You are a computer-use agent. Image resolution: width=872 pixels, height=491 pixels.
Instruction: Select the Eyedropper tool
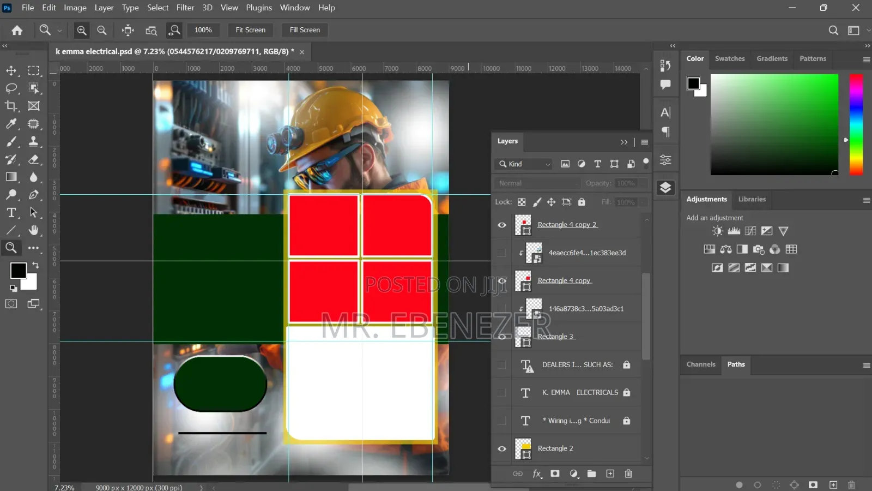click(x=11, y=124)
